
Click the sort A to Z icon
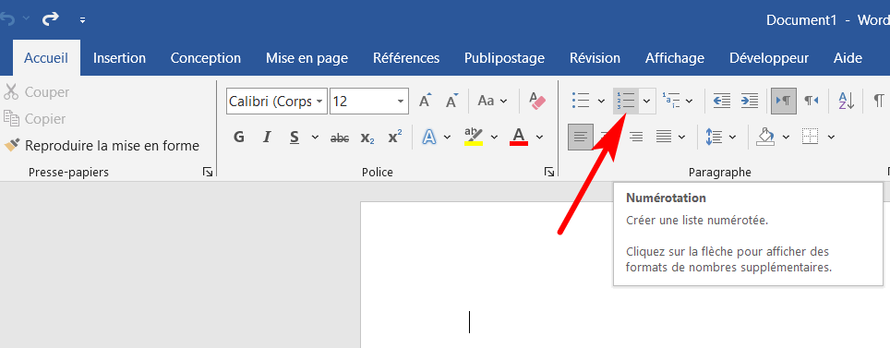[x=847, y=101]
